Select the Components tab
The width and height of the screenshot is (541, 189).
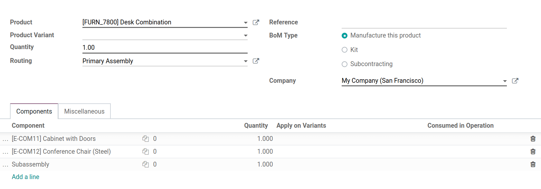click(34, 111)
